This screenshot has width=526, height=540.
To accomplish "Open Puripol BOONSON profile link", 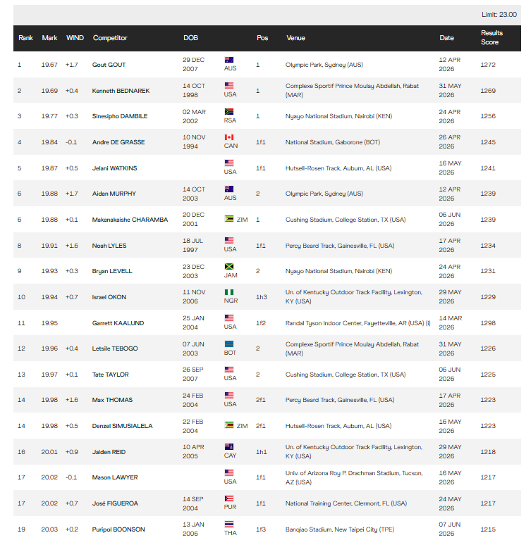I will click(118, 529).
